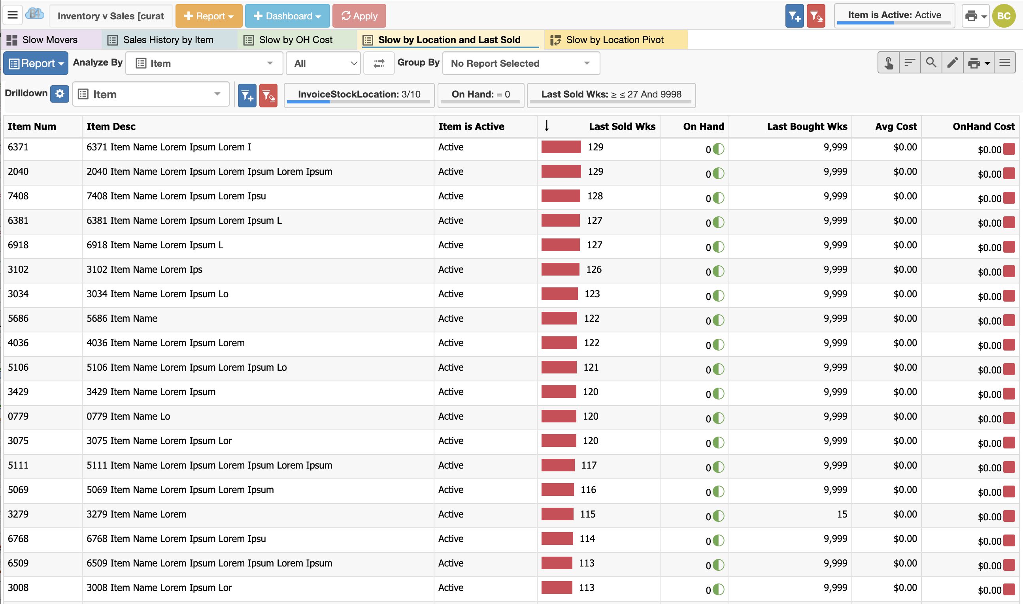Open the blue Report menu button
This screenshot has height=604, width=1023.
tap(36, 63)
